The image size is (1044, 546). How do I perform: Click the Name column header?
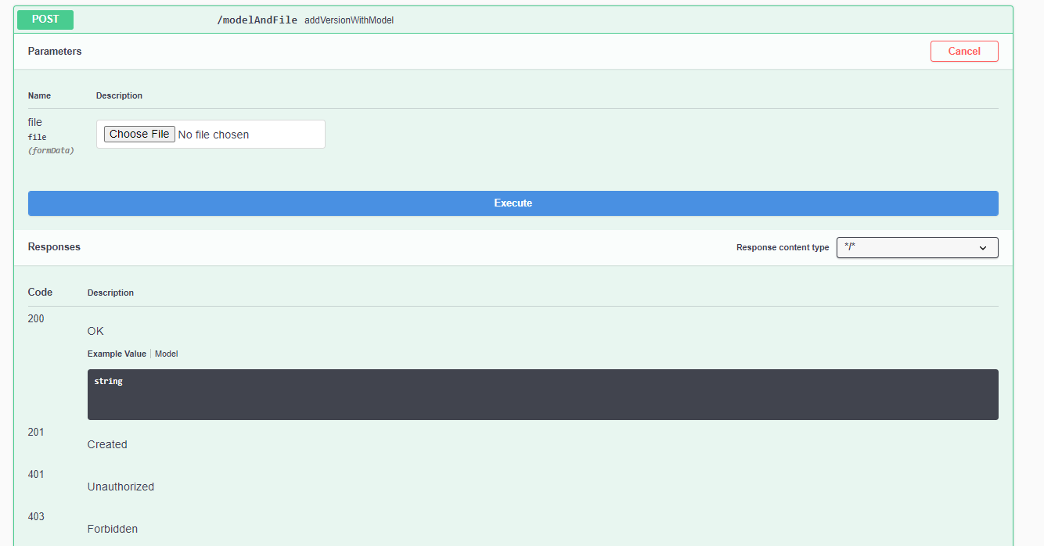[39, 95]
